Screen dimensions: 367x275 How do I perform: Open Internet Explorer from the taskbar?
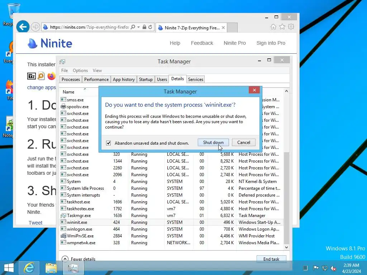coord(29,268)
